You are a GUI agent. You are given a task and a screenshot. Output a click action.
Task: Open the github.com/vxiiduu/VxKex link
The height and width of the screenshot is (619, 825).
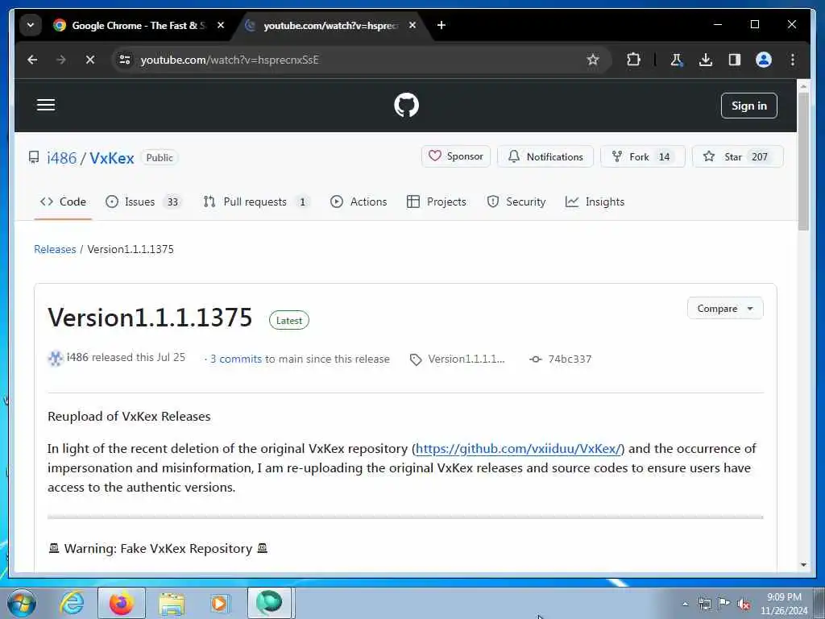tap(520, 448)
